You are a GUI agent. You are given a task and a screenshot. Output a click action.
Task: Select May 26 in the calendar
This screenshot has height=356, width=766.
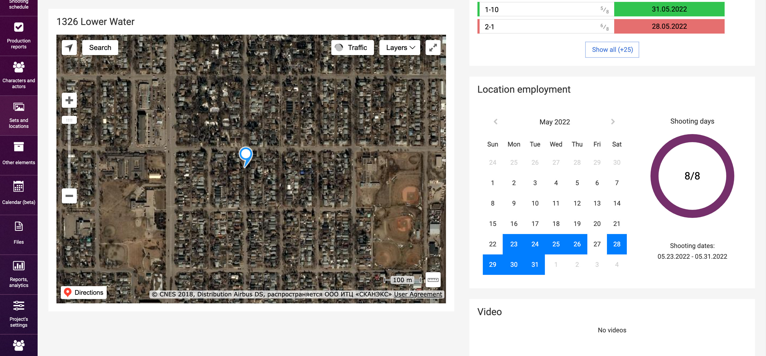pyautogui.click(x=577, y=244)
